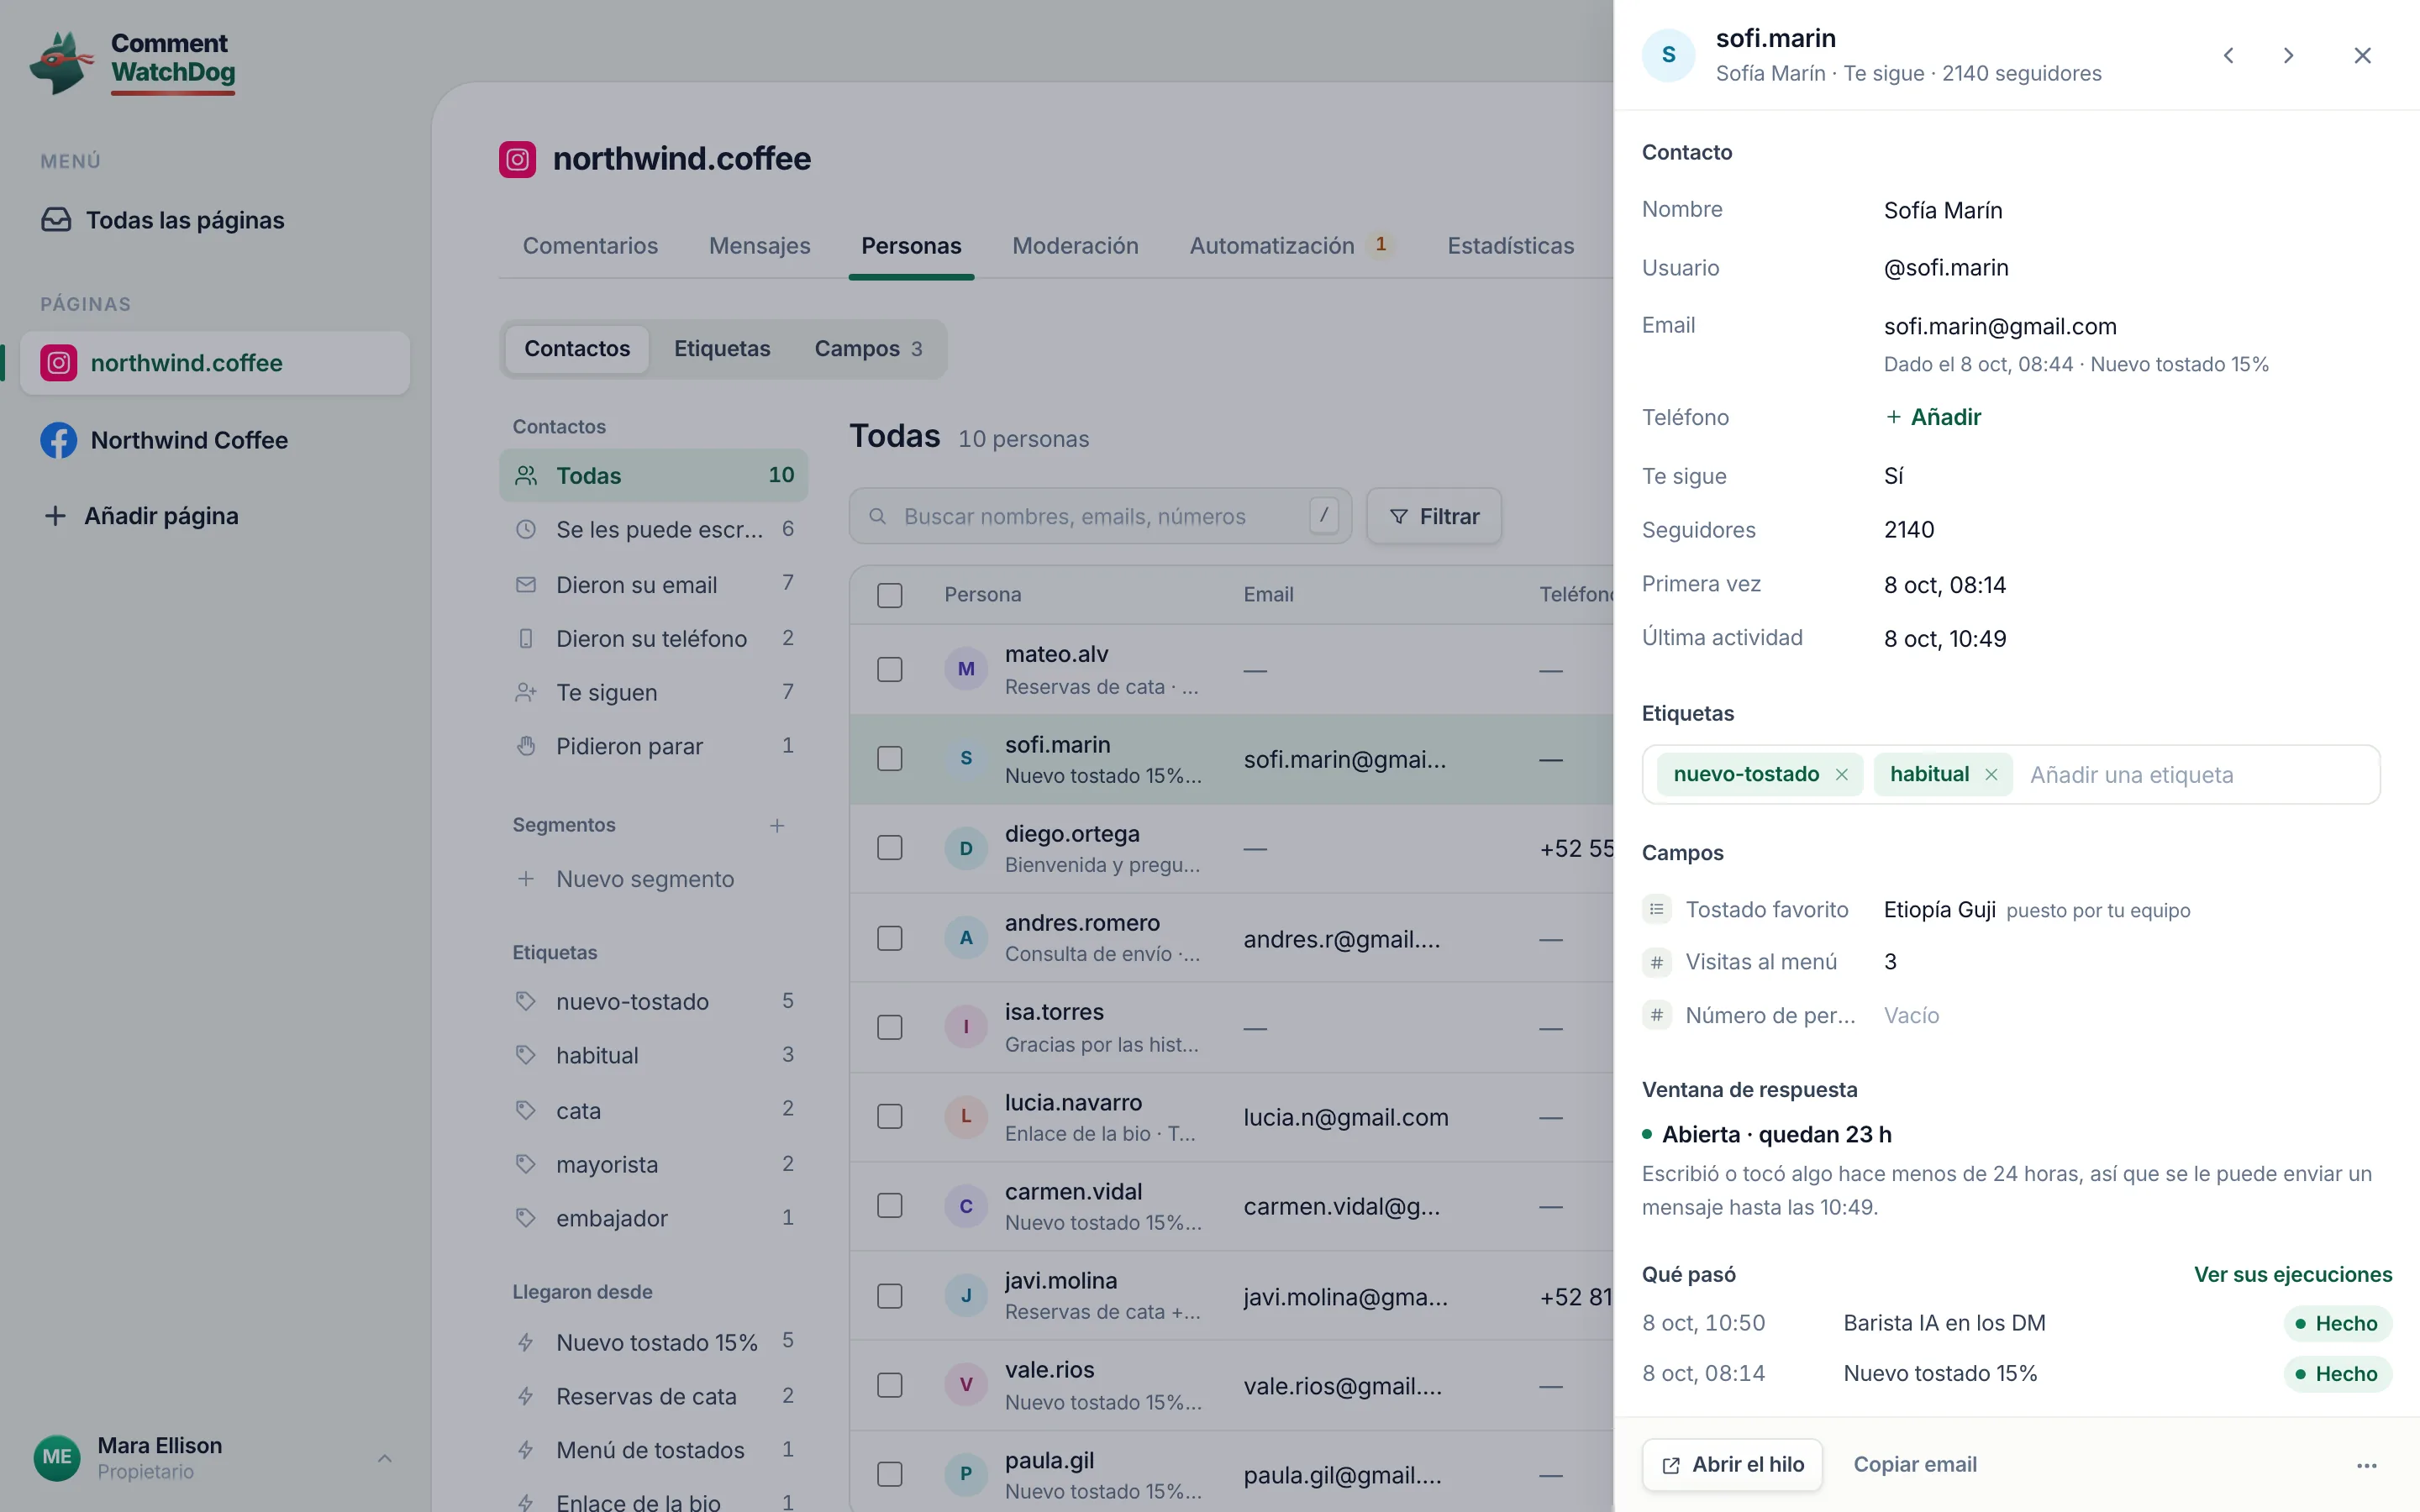Check the box for lucia.navarro
Screen dimensions: 2420x1512
889,1117
